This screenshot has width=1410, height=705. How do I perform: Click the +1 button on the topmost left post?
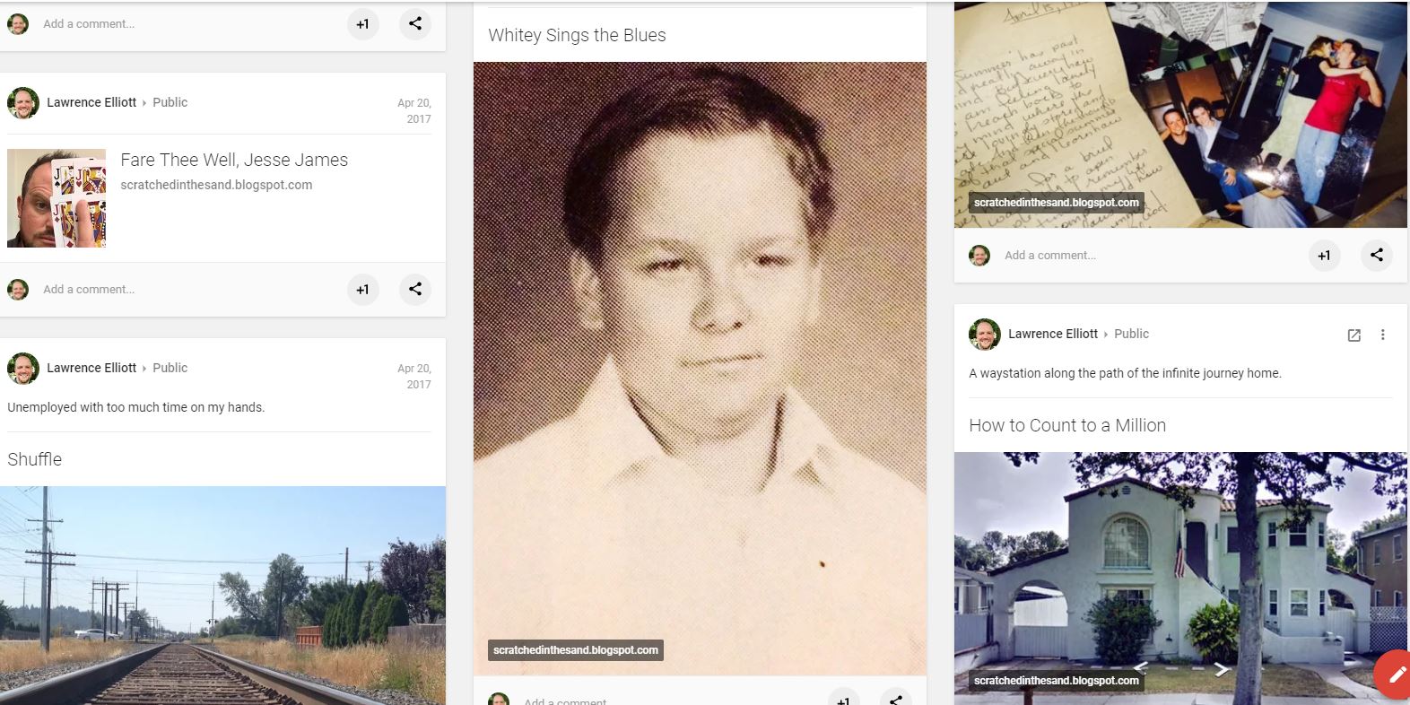point(362,24)
